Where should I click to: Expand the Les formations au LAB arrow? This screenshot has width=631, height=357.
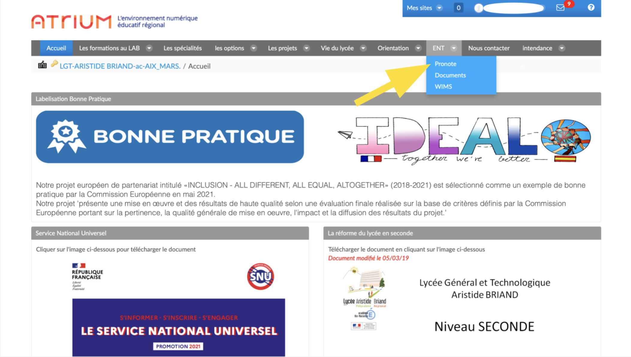tap(149, 48)
